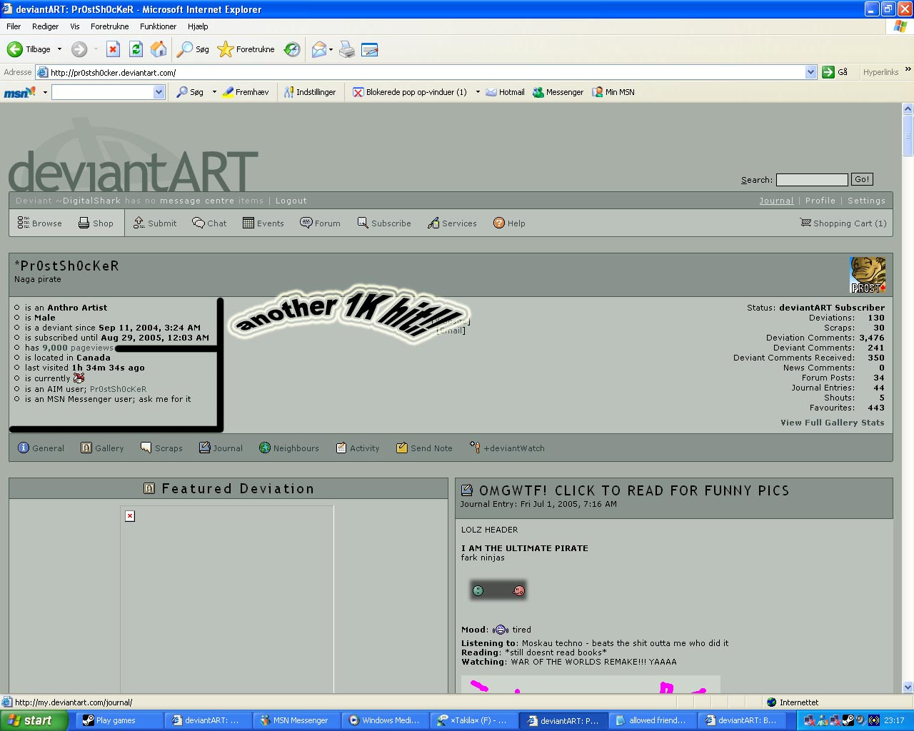Screen dimensions: 914x731
Task: Click the deviantART search Go! button
Action: 862,179
